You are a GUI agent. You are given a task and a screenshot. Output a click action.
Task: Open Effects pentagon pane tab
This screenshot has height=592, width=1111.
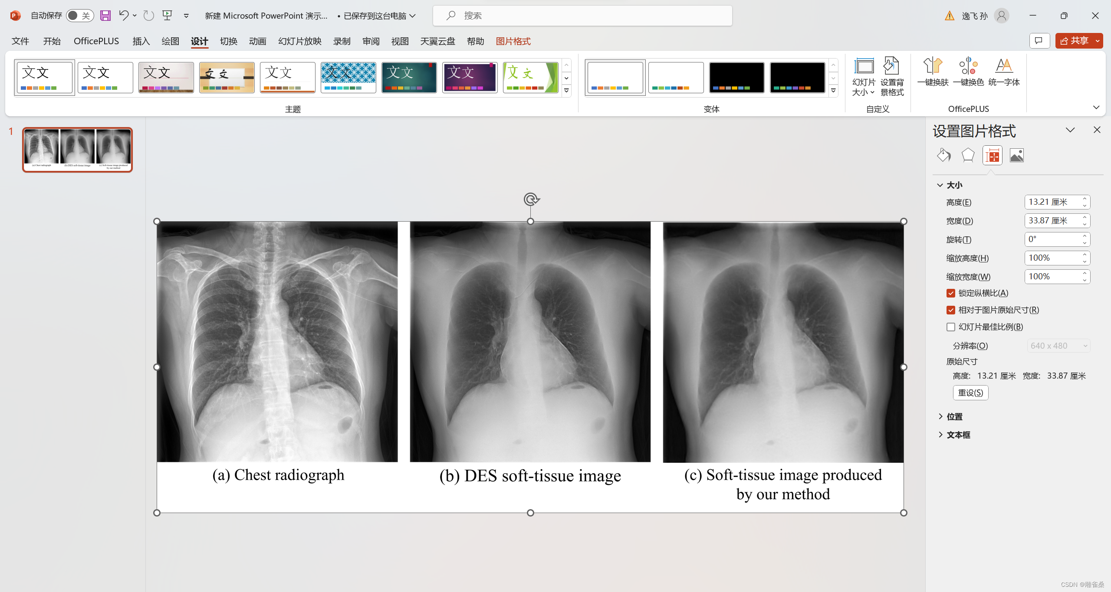(968, 155)
